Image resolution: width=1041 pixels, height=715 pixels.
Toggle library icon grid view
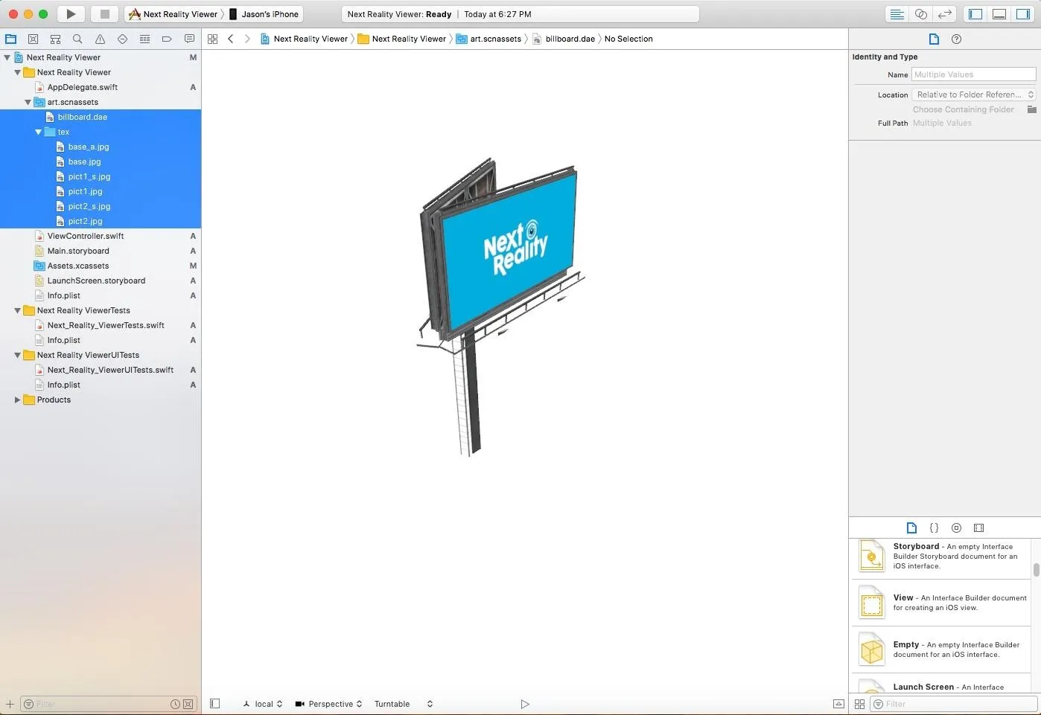point(859,704)
